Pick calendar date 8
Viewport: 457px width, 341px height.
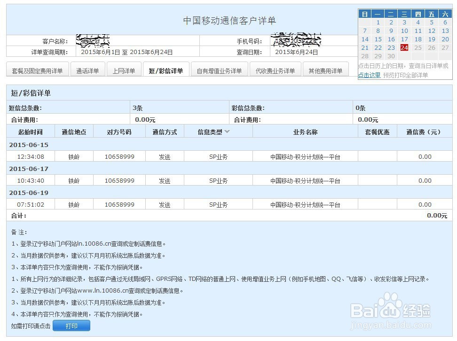(378, 31)
